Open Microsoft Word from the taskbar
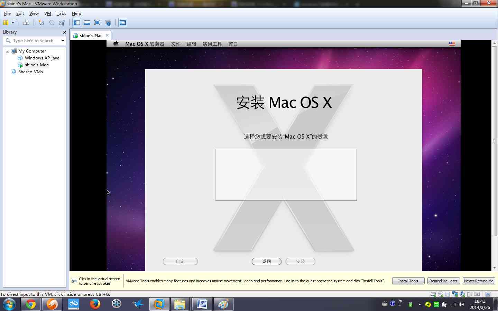Screen dimensions: 498x311 click(202, 304)
